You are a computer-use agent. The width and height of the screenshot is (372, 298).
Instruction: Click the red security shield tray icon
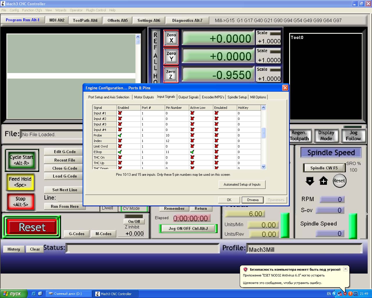pyautogui.click(x=345, y=294)
